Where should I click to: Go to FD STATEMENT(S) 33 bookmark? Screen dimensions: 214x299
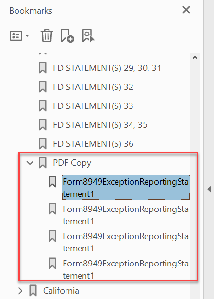click(x=93, y=106)
